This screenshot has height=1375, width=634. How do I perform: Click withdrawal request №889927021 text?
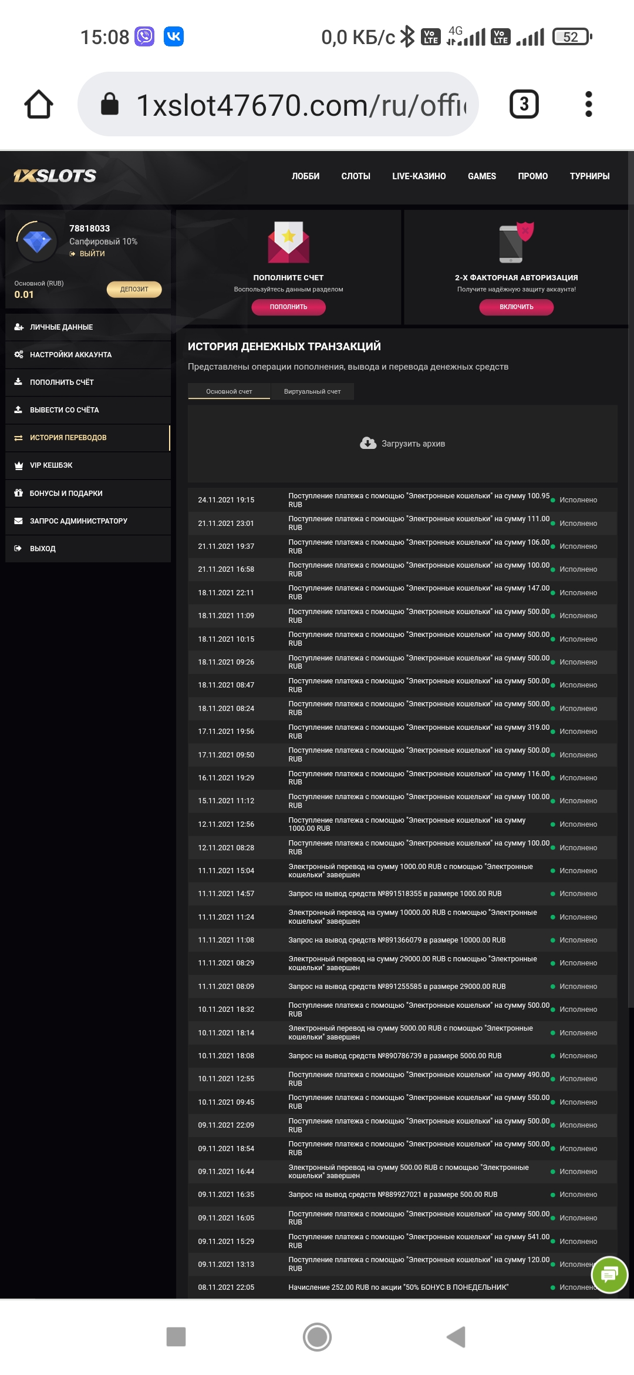pos(393,1195)
